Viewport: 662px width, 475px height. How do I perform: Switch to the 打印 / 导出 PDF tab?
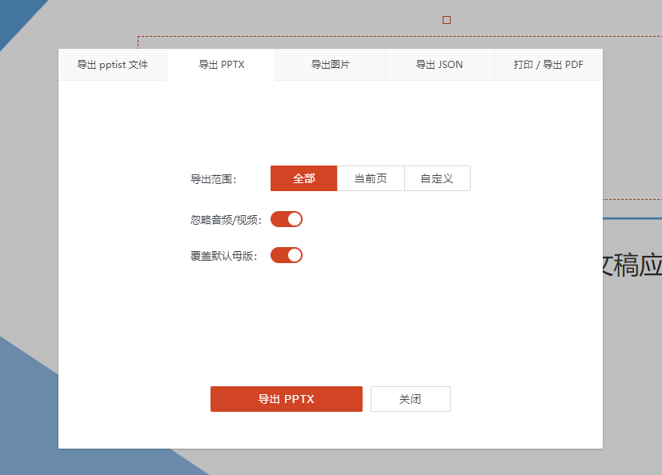[x=548, y=65]
